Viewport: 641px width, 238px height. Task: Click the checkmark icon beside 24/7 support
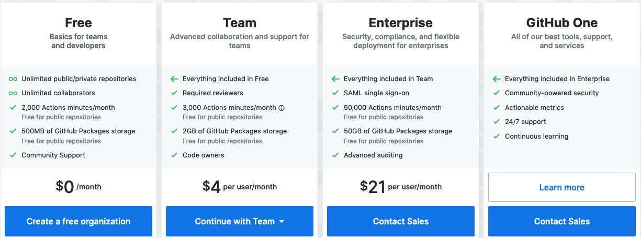pyautogui.click(x=497, y=122)
